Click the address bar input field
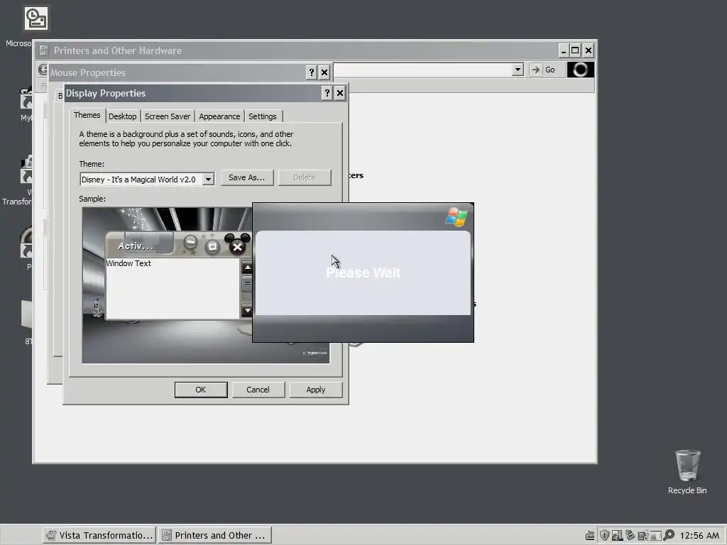Viewport: 727px width, 545px height. 423,70
